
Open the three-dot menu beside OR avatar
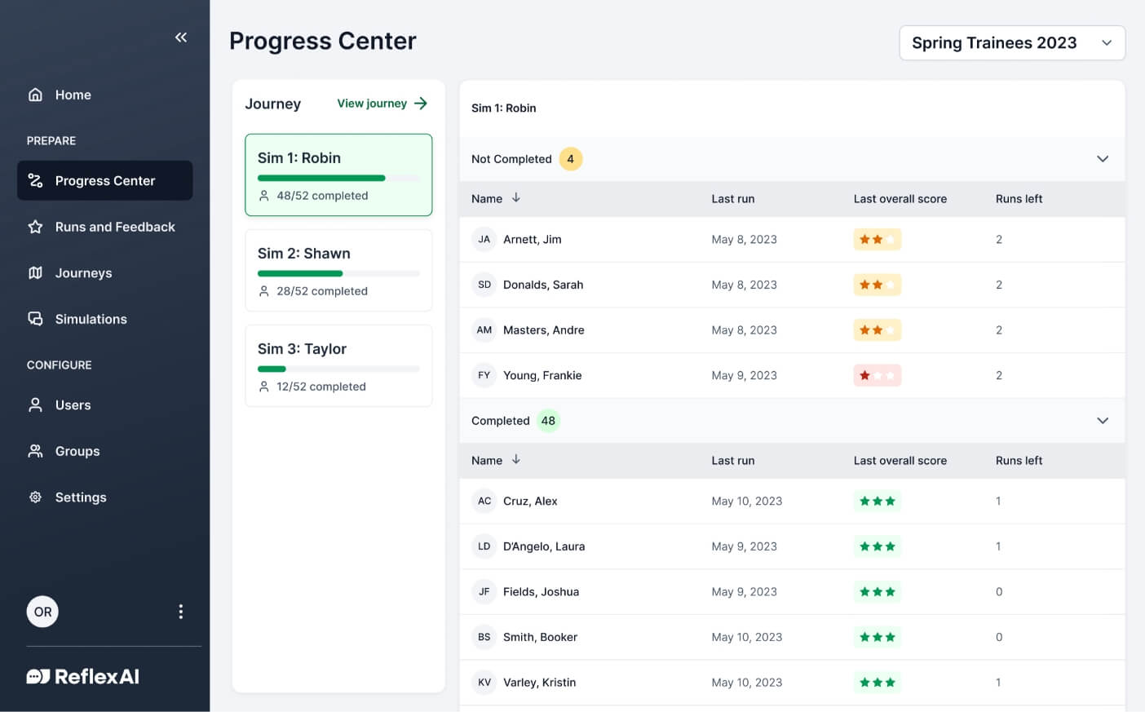point(180,612)
